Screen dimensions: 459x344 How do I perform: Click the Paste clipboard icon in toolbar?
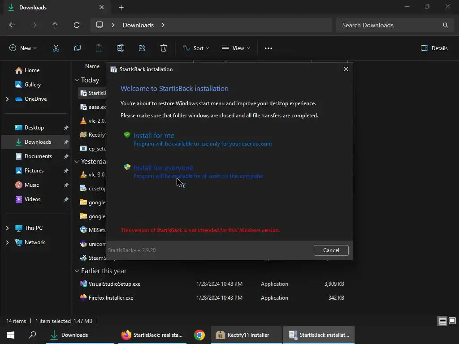tap(99, 48)
